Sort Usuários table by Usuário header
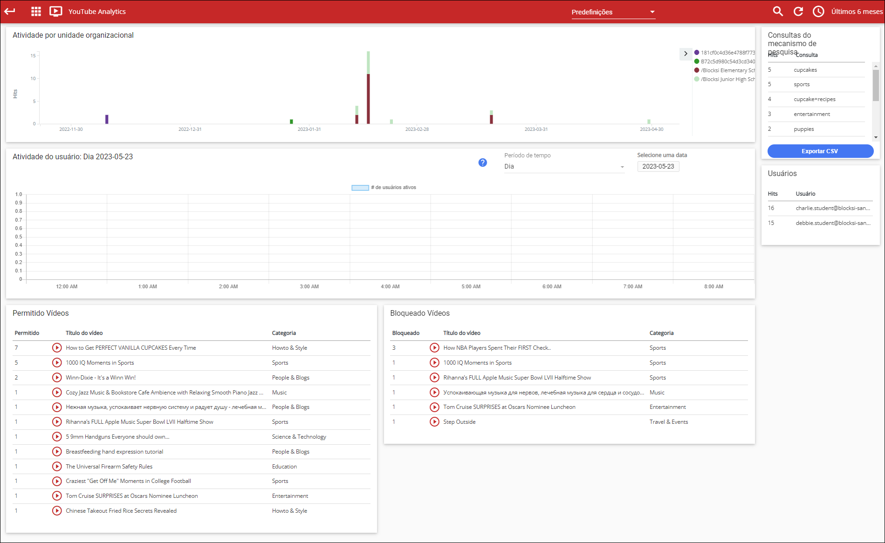 point(805,194)
